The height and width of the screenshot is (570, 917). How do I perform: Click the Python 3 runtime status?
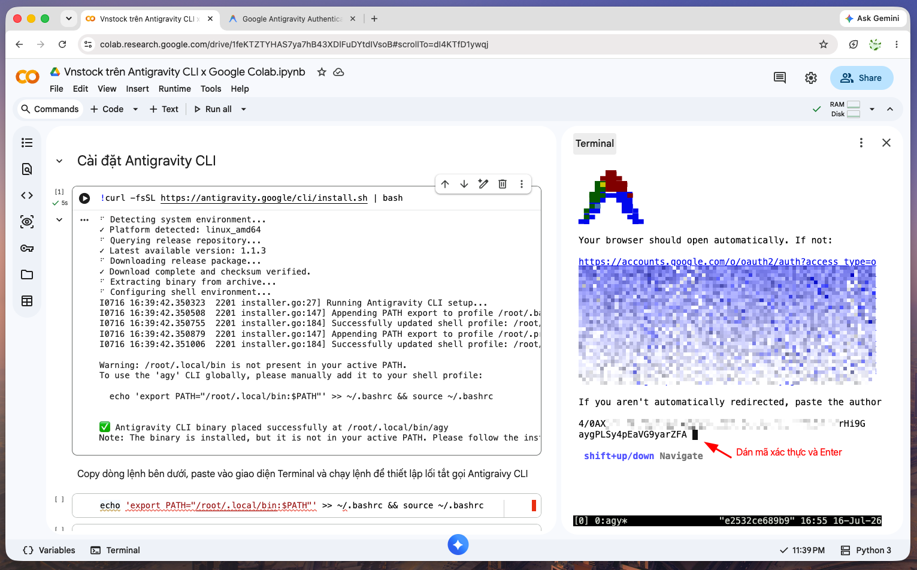866,550
